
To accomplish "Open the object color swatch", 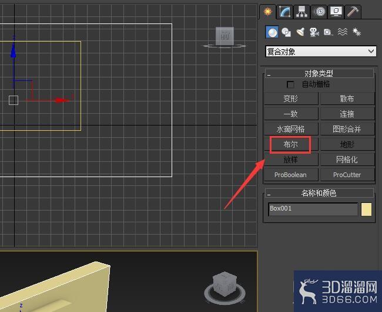I will pos(366,209).
